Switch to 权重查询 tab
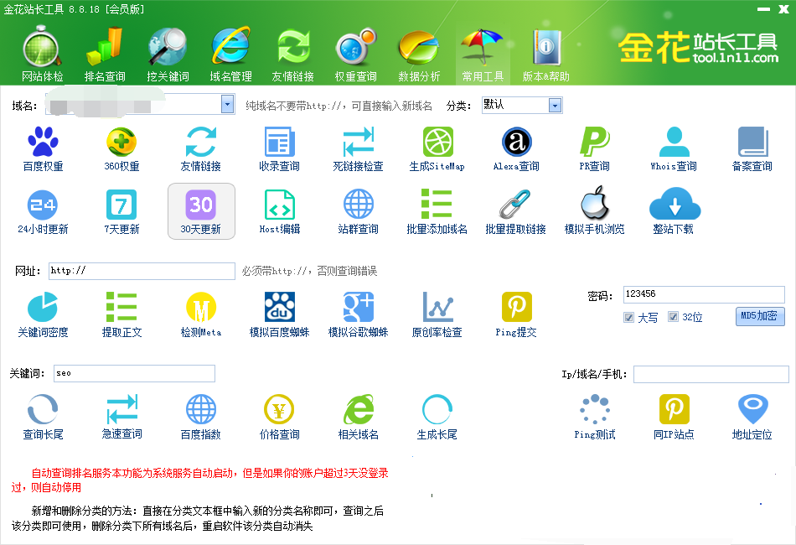Image resolution: width=796 pixels, height=545 pixels. tap(356, 55)
